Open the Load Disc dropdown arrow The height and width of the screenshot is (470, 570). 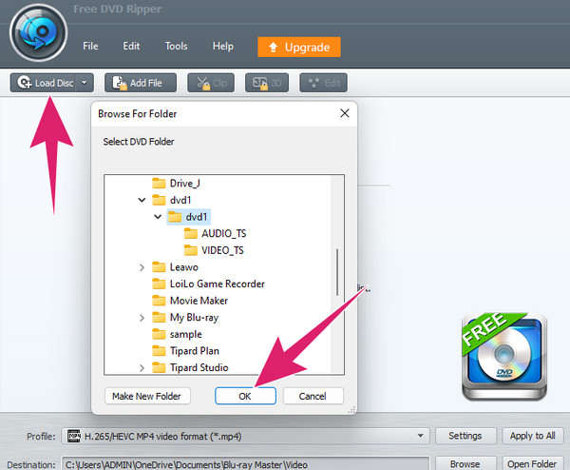[85, 83]
